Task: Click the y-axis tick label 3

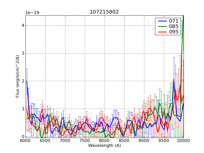Action: pyautogui.click(x=23, y=53)
